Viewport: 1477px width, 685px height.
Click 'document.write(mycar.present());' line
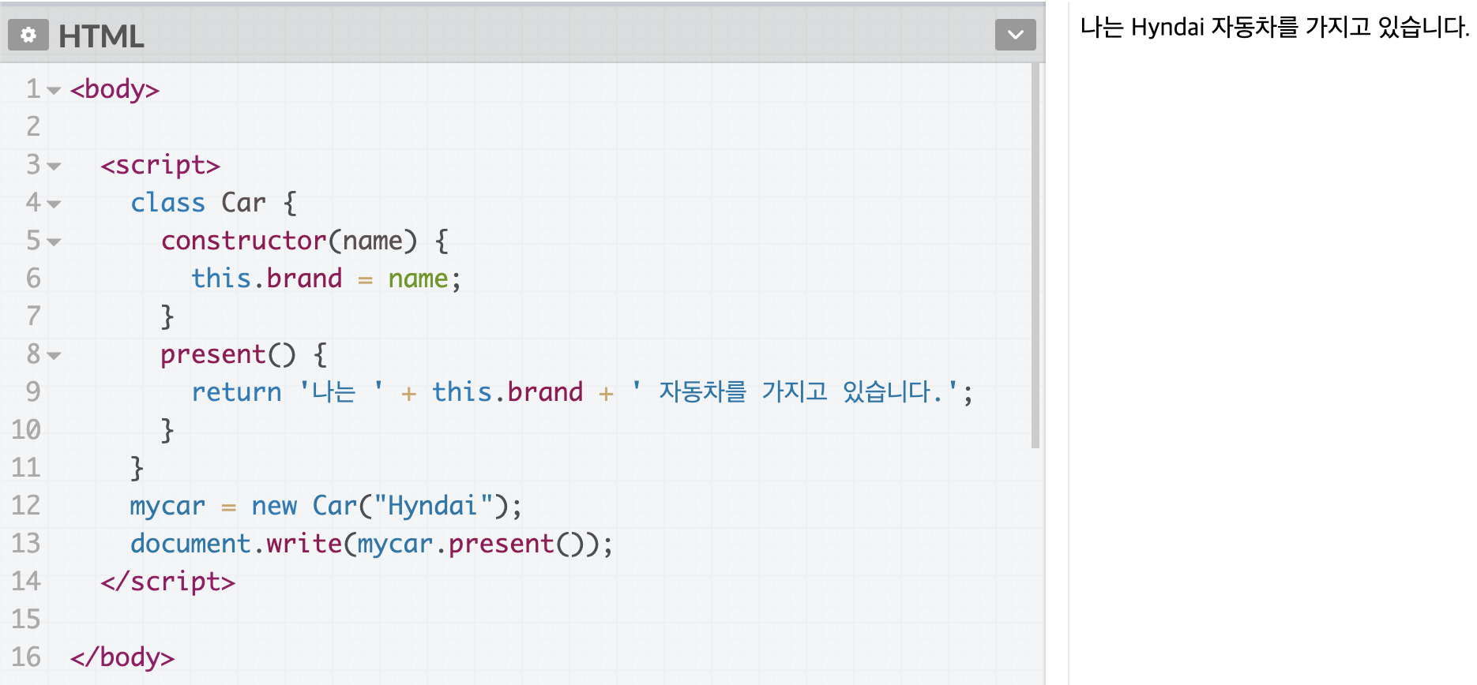371,544
